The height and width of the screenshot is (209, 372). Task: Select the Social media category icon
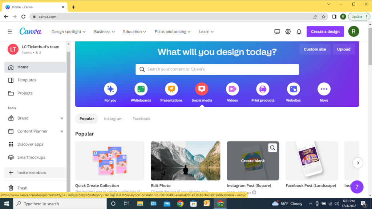202,89
